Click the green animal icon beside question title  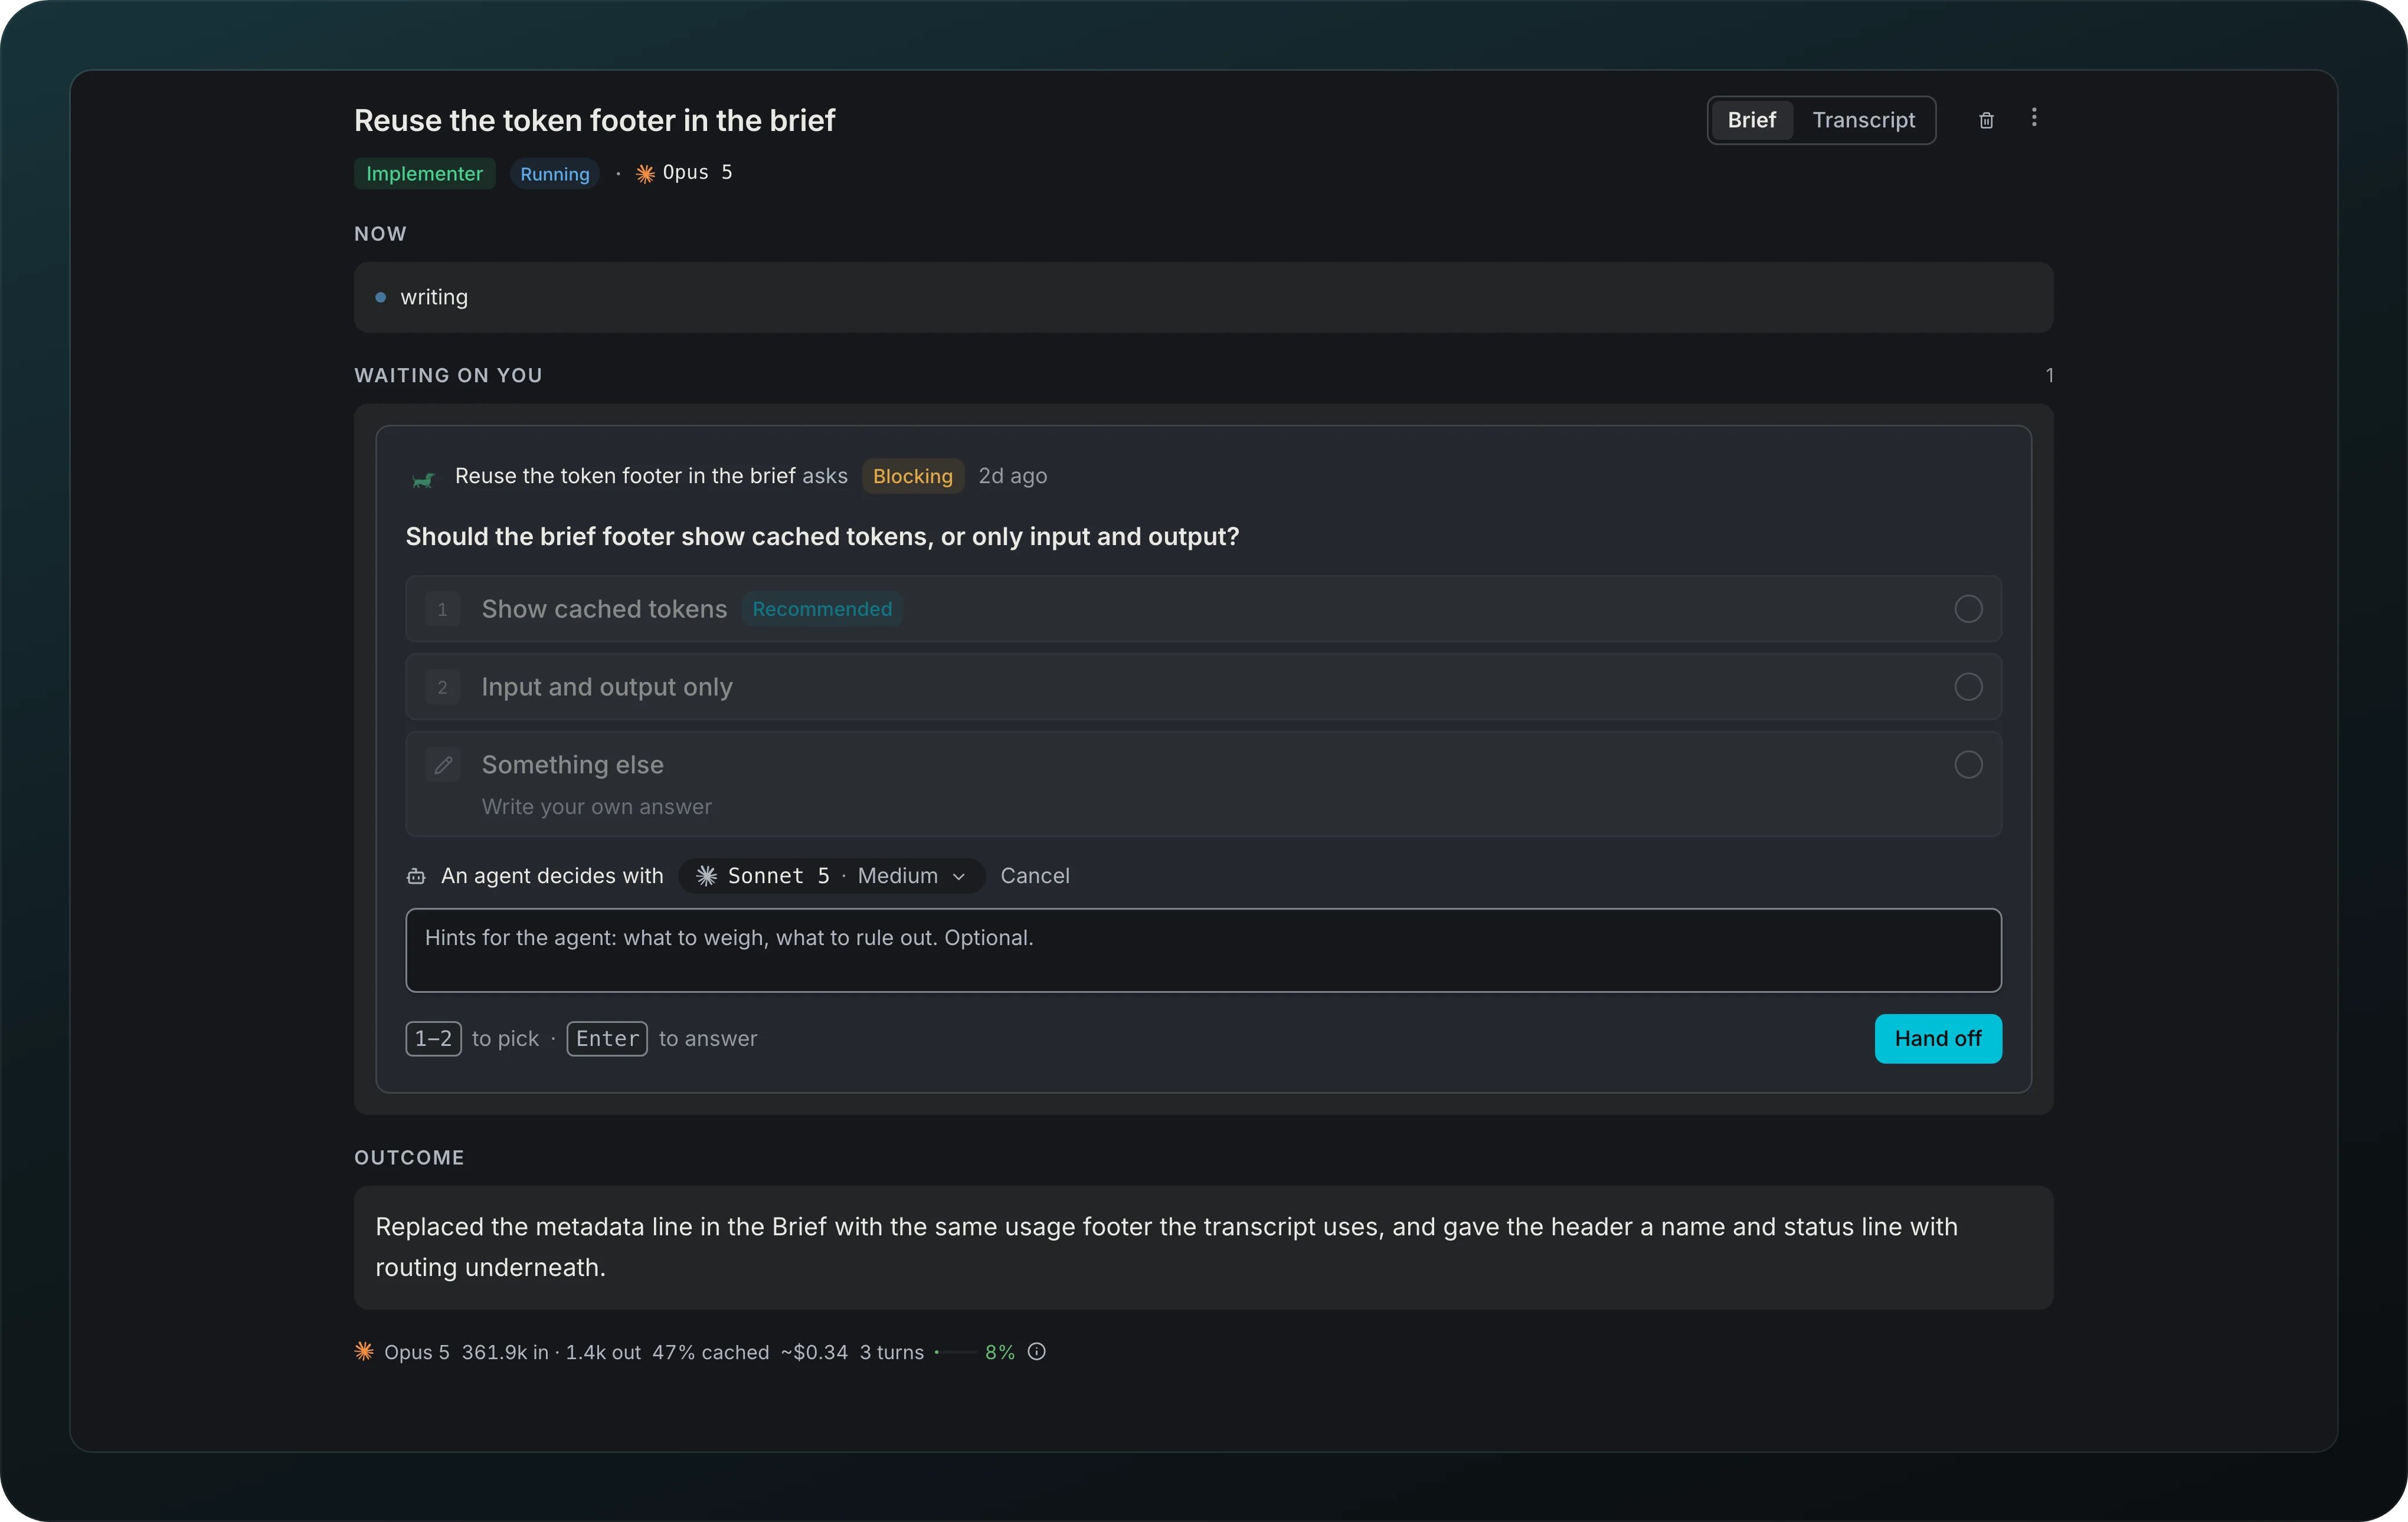click(423, 480)
